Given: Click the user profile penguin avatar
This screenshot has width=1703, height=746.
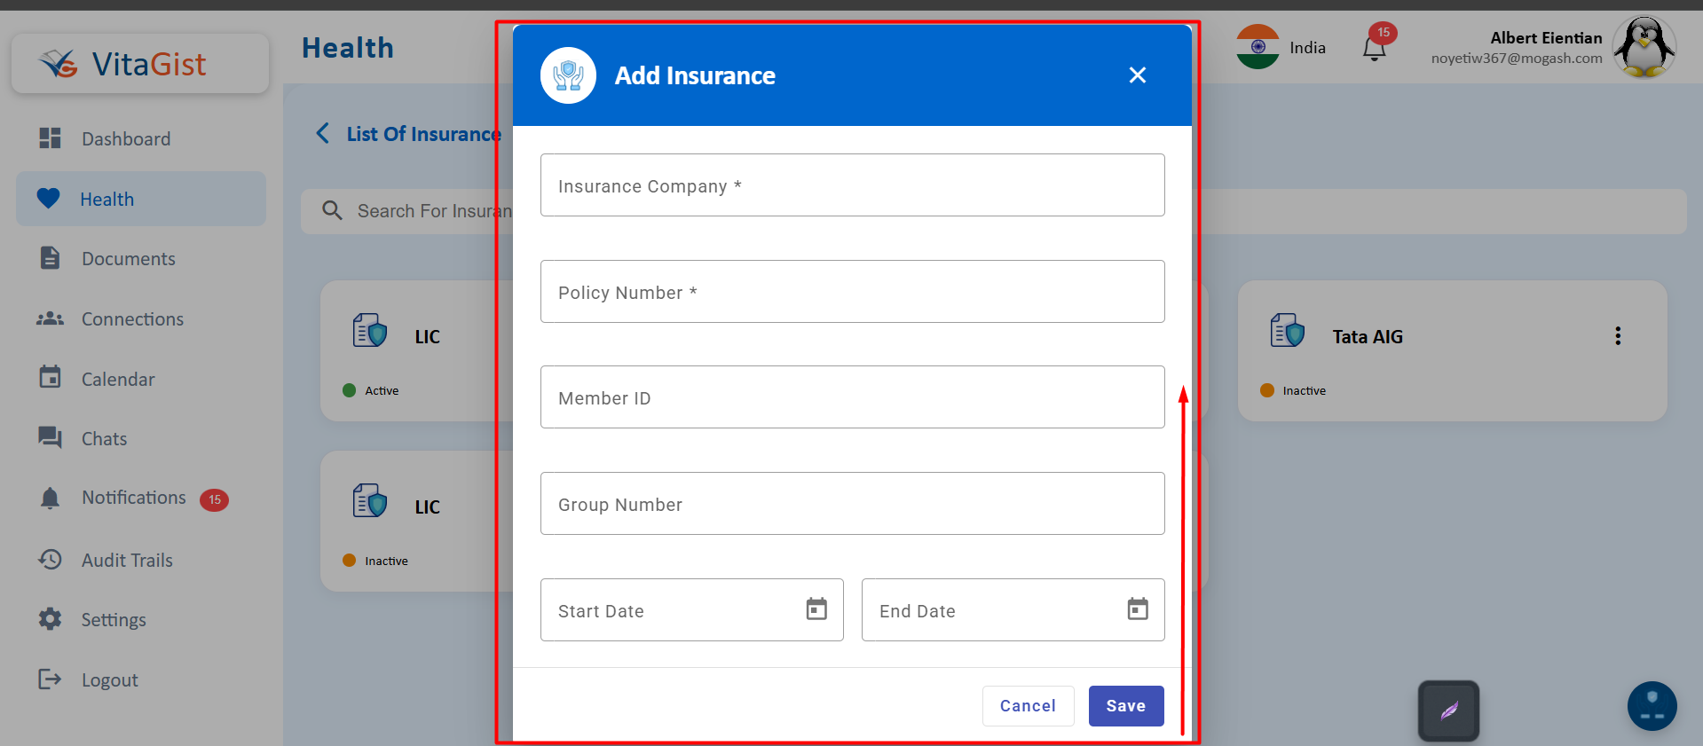Looking at the screenshot, I should pyautogui.click(x=1644, y=47).
